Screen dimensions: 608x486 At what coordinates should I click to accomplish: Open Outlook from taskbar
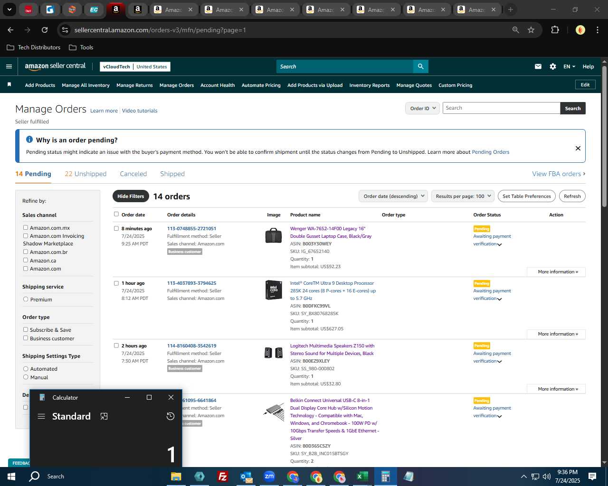[246, 477]
